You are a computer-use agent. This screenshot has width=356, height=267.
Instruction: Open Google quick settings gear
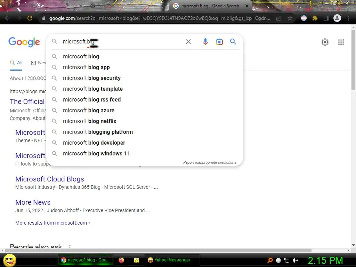pyautogui.click(x=325, y=42)
